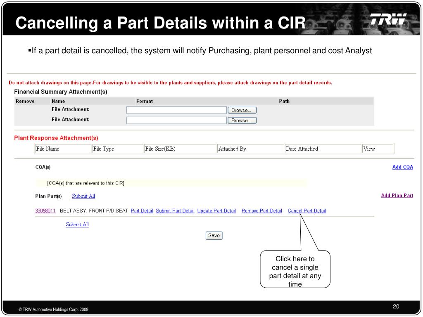Image resolution: width=423 pixels, height=317 pixels.
Task: Click the Name column header
Action: pyautogui.click(x=58, y=102)
